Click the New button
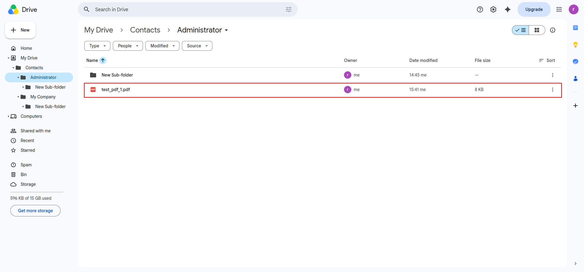The height and width of the screenshot is (272, 584). (20, 30)
